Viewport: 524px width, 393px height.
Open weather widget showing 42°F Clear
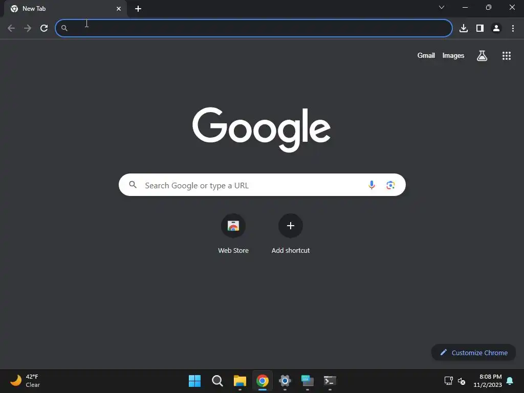25,381
